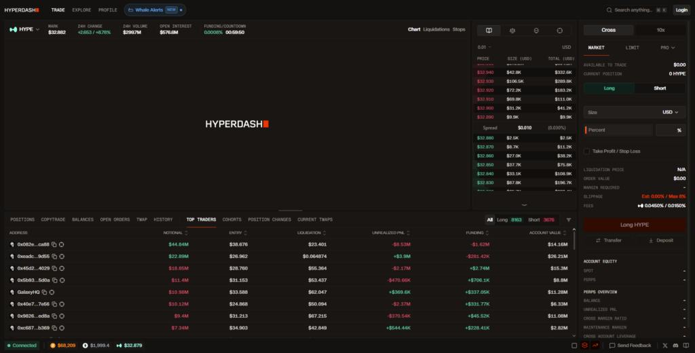Click the Bitcoin price ticker $68,209
Screen dimensions: 695x353
pyautogui.click(x=62, y=346)
